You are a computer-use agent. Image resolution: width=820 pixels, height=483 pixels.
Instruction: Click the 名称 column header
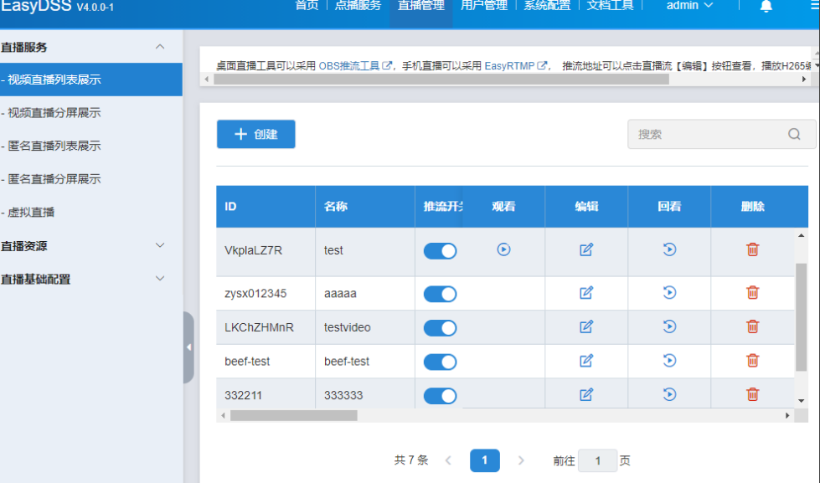pos(365,207)
